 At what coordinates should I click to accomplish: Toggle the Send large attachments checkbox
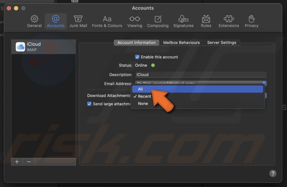point(89,104)
